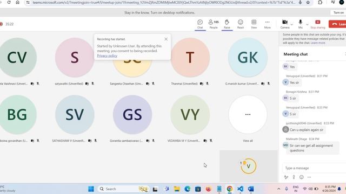Reload the page in the browser
This screenshot has width=346, height=194.
(9, 2)
